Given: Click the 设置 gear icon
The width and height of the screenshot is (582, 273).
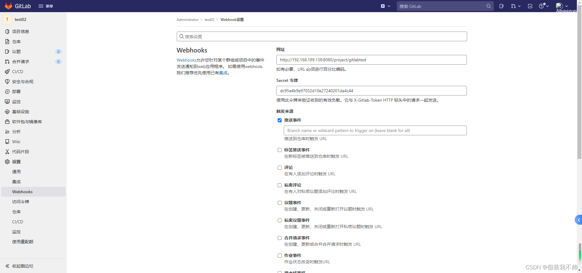Looking at the screenshot, I should [7, 162].
